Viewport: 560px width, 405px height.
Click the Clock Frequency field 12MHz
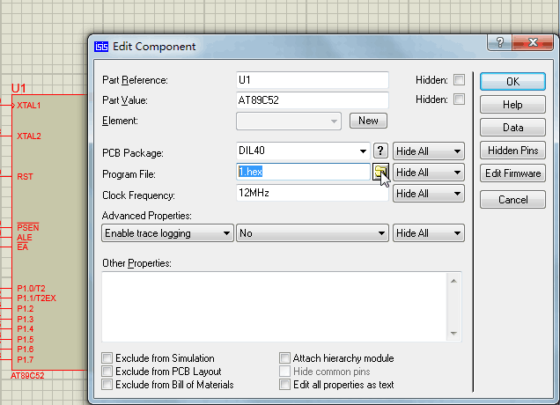coord(313,193)
